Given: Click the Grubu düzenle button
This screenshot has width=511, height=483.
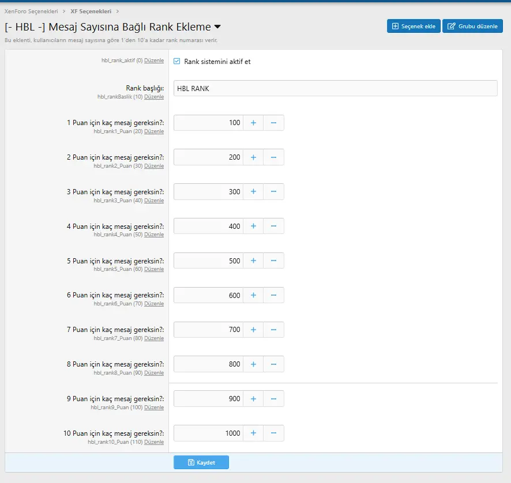Looking at the screenshot, I should (472, 26).
